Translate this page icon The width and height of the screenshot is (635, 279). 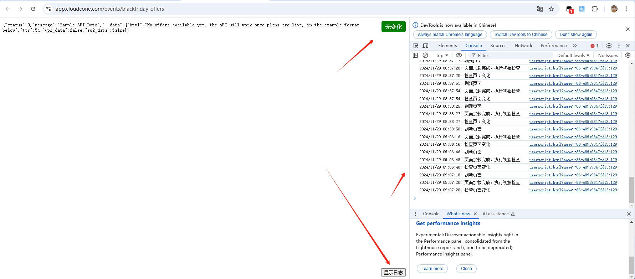point(540,9)
